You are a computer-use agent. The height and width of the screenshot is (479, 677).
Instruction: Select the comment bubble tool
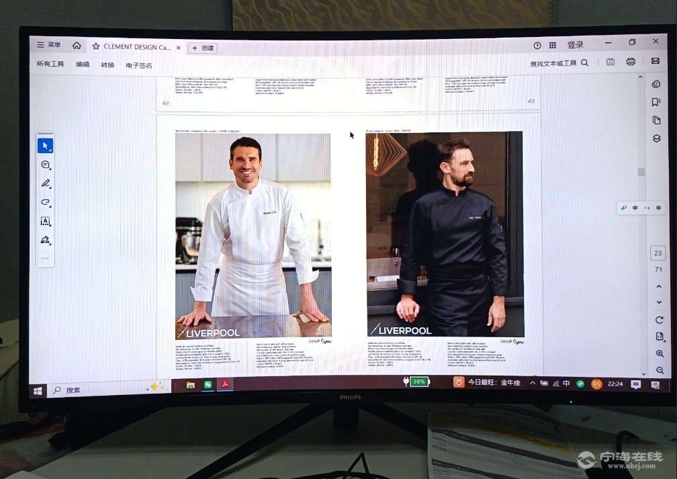[46, 165]
